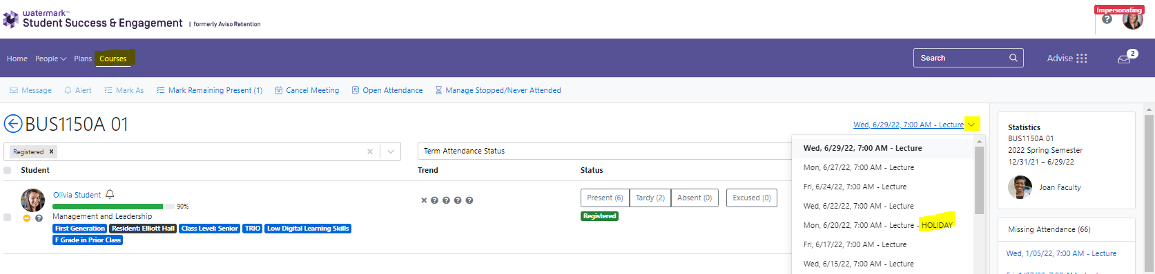This screenshot has width=1155, height=274.
Task: Click the Absent (0) status button
Action: [695, 198]
